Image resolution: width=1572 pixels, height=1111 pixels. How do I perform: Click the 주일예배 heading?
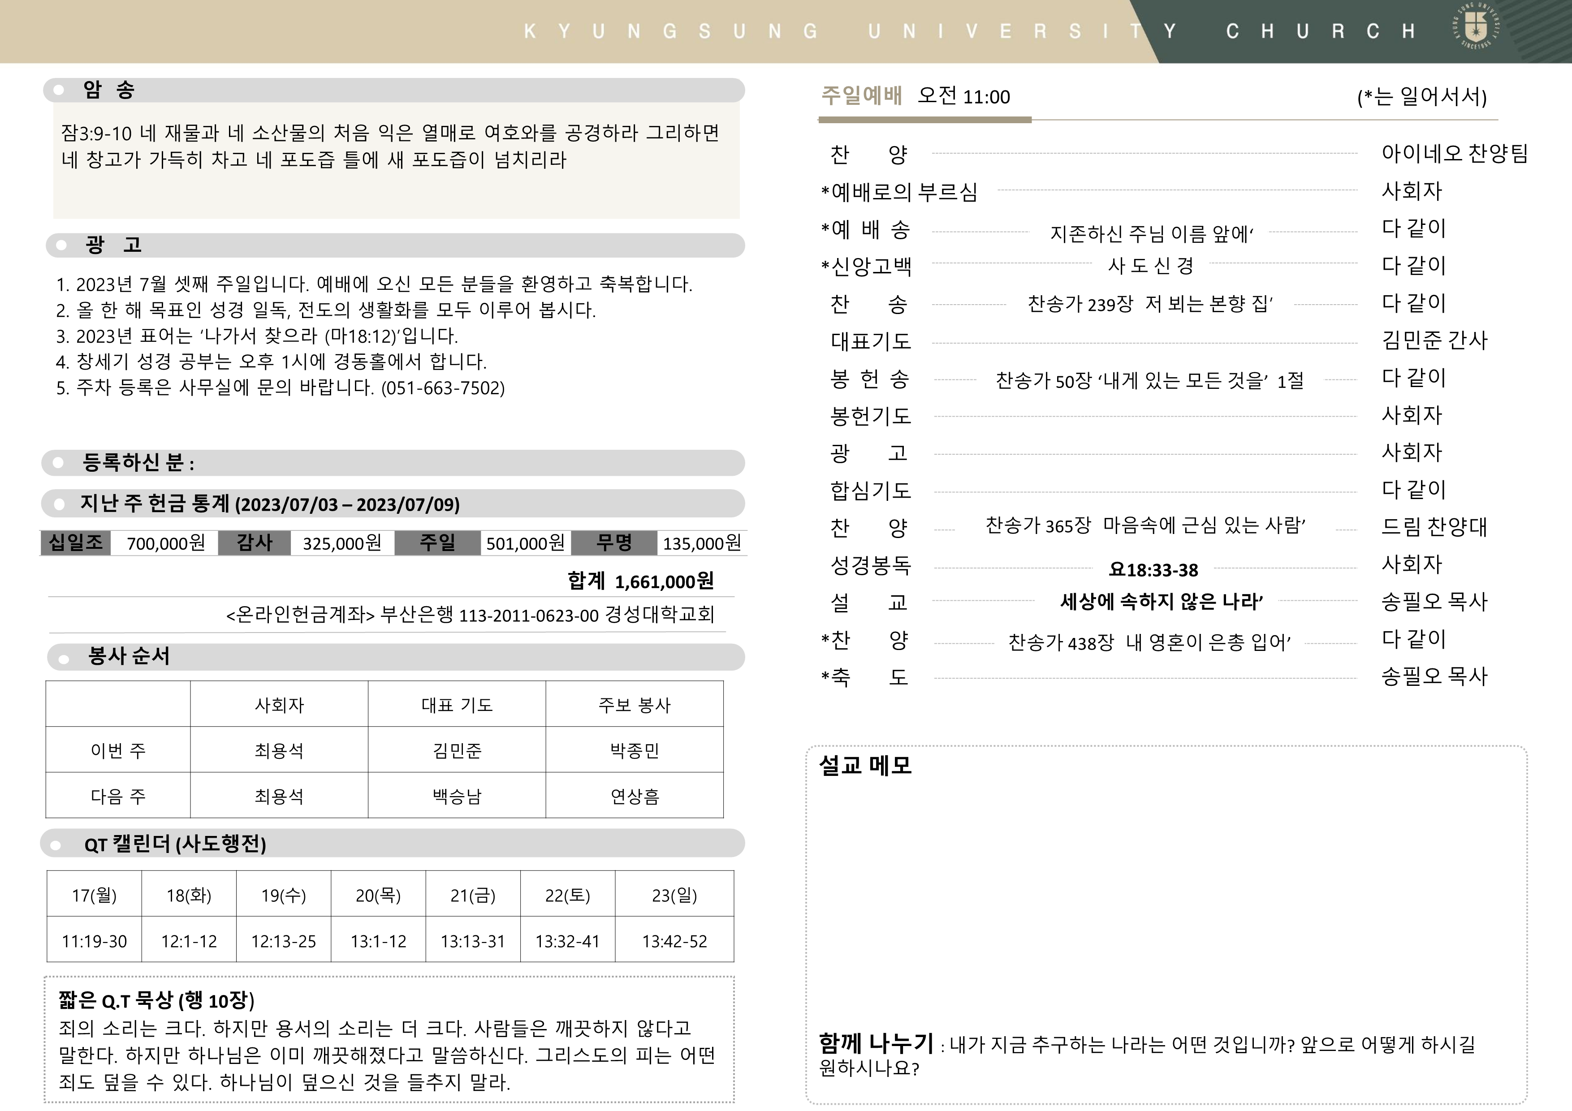861,95
